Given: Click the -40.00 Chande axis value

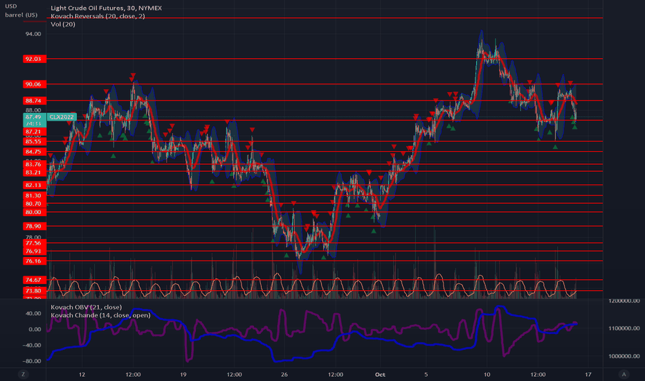Looking at the screenshot, I should [32, 345].
